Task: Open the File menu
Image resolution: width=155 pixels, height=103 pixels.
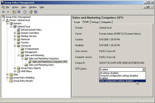Action: [8, 7]
